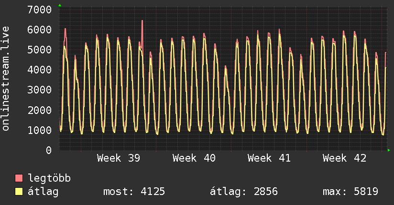Click the Week 40 axis label
This screenshot has width=394, height=205.
pyautogui.click(x=194, y=158)
